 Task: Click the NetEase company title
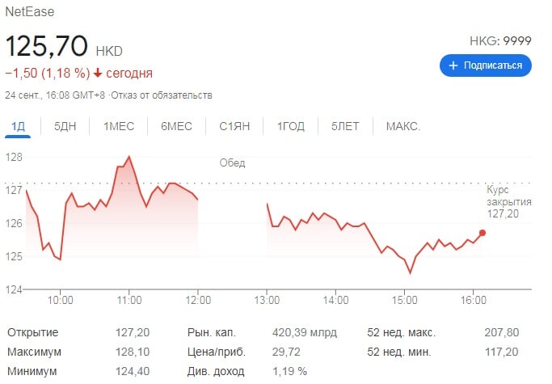(x=30, y=11)
